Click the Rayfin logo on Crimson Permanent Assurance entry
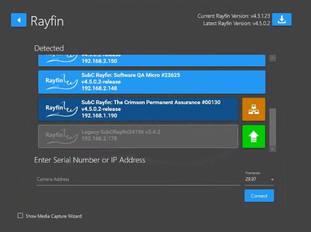 tap(62, 109)
